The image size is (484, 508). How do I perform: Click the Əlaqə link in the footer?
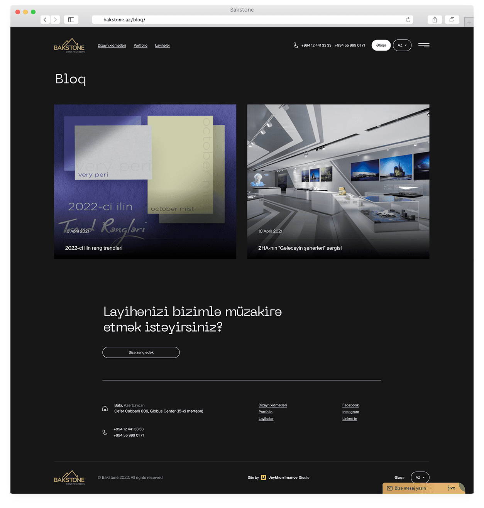pos(399,478)
